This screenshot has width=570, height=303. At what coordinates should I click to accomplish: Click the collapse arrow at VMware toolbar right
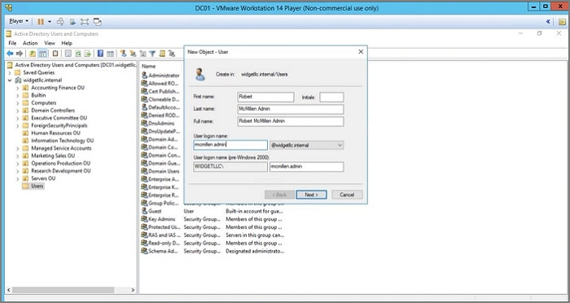tap(548, 22)
